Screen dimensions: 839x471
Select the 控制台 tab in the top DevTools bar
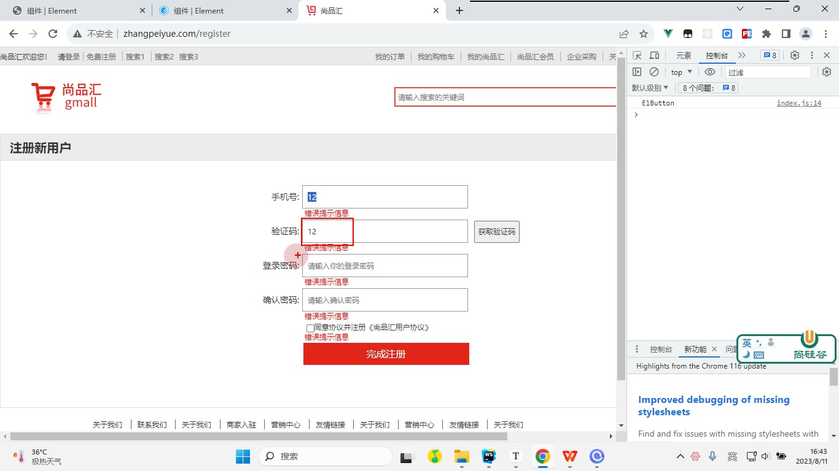click(x=717, y=56)
